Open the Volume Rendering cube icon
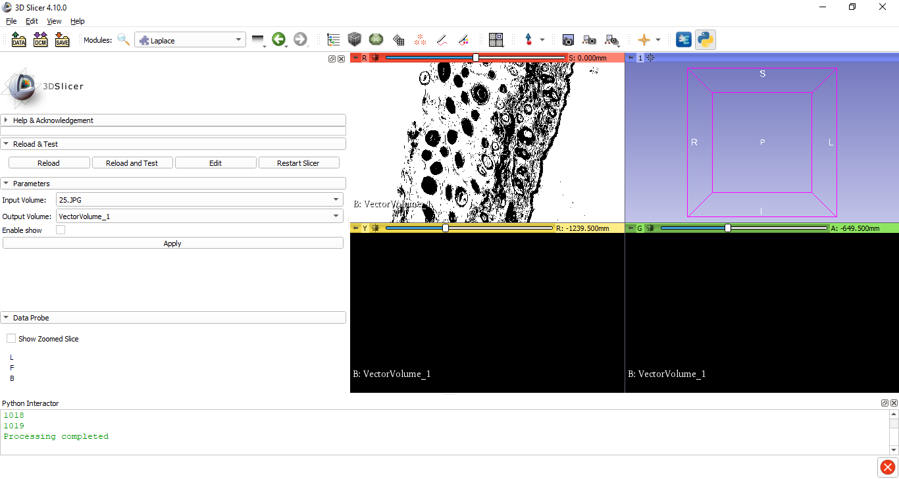The width and height of the screenshot is (899, 479). (355, 40)
